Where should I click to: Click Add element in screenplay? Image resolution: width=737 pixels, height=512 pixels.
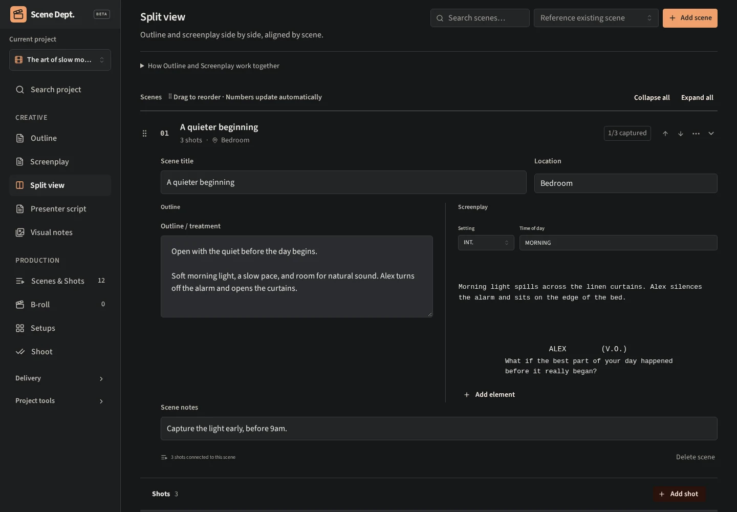click(489, 395)
